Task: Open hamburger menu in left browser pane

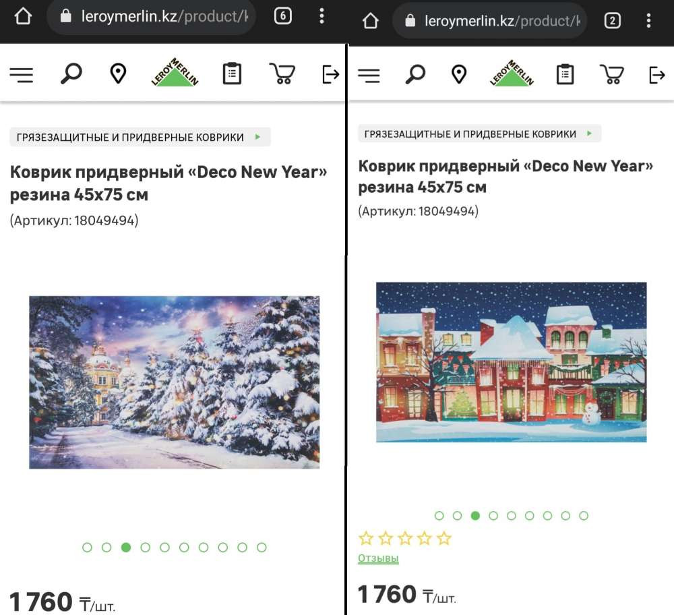Action: 22,75
